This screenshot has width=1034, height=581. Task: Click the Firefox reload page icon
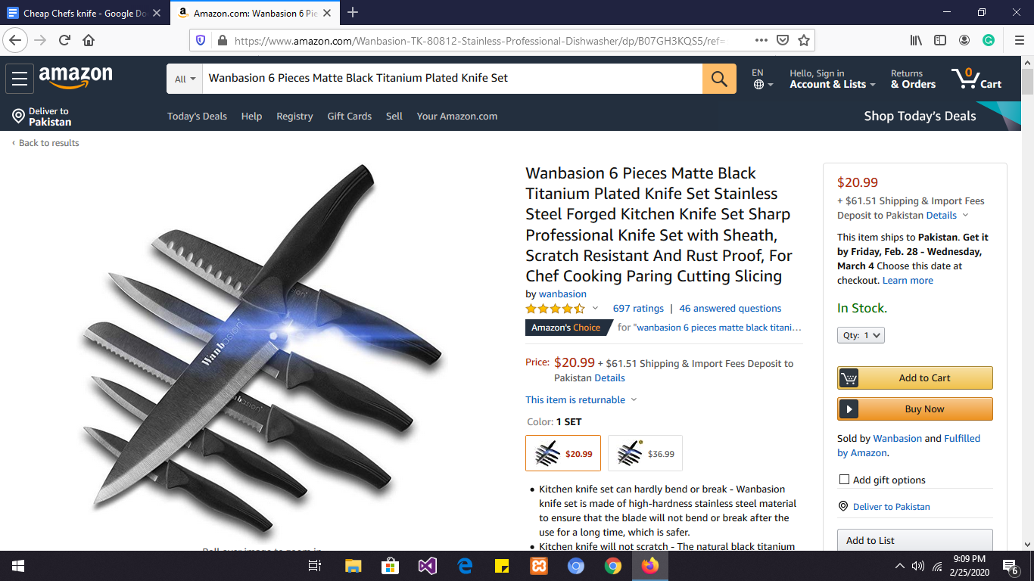(64, 40)
